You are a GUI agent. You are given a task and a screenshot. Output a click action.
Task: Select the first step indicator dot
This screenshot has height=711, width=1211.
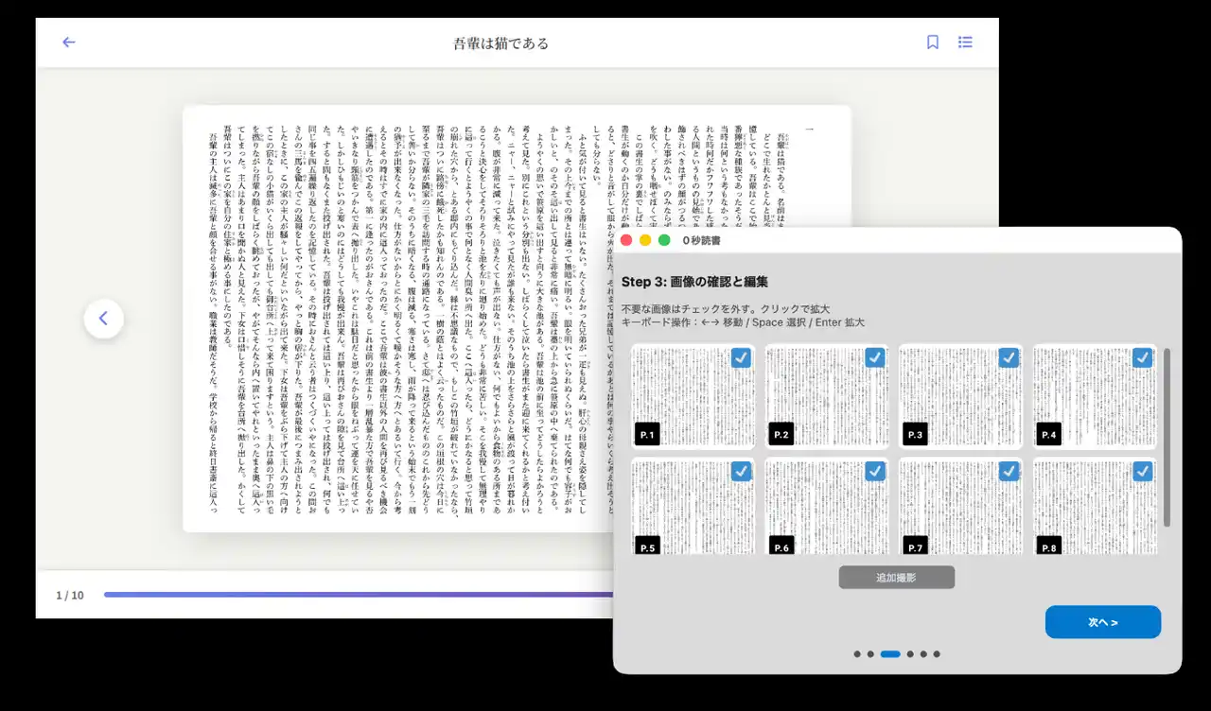pos(857,654)
